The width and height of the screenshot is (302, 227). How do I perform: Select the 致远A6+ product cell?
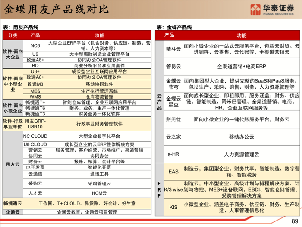pos(35,77)
